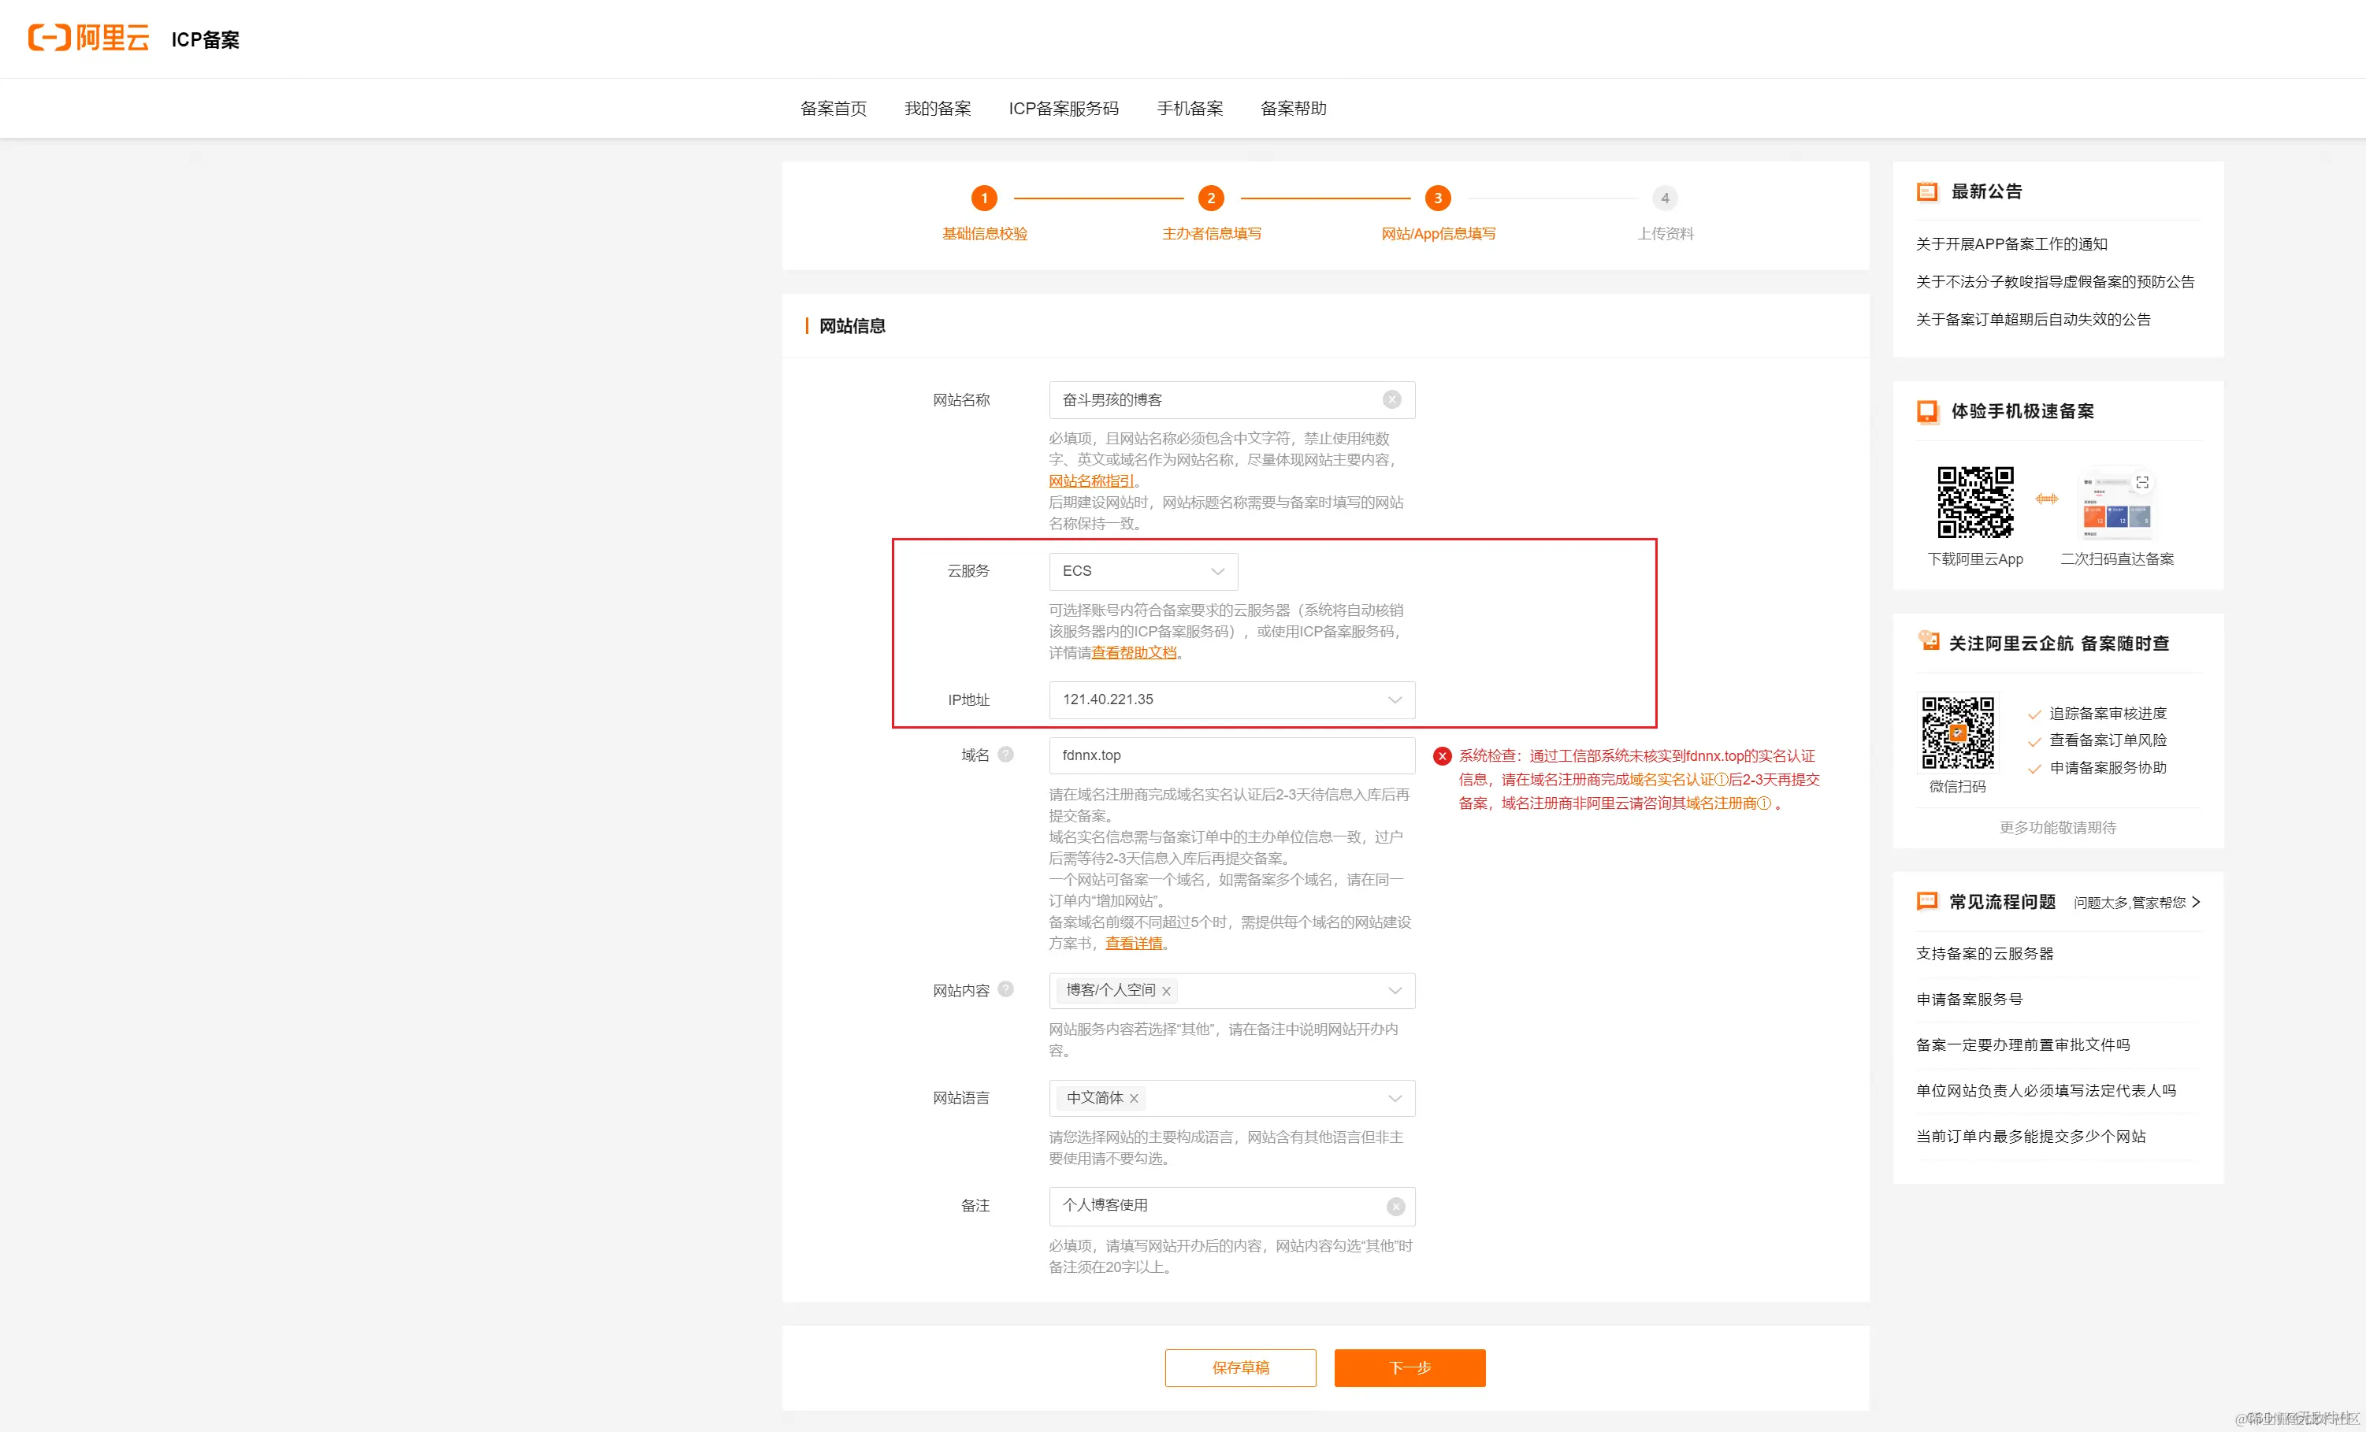The height and width of the screenshot is (1432, 2366).
Task: Click the WeChat scan QR code
Action: pyautogui.click(x=1957, y=733)
